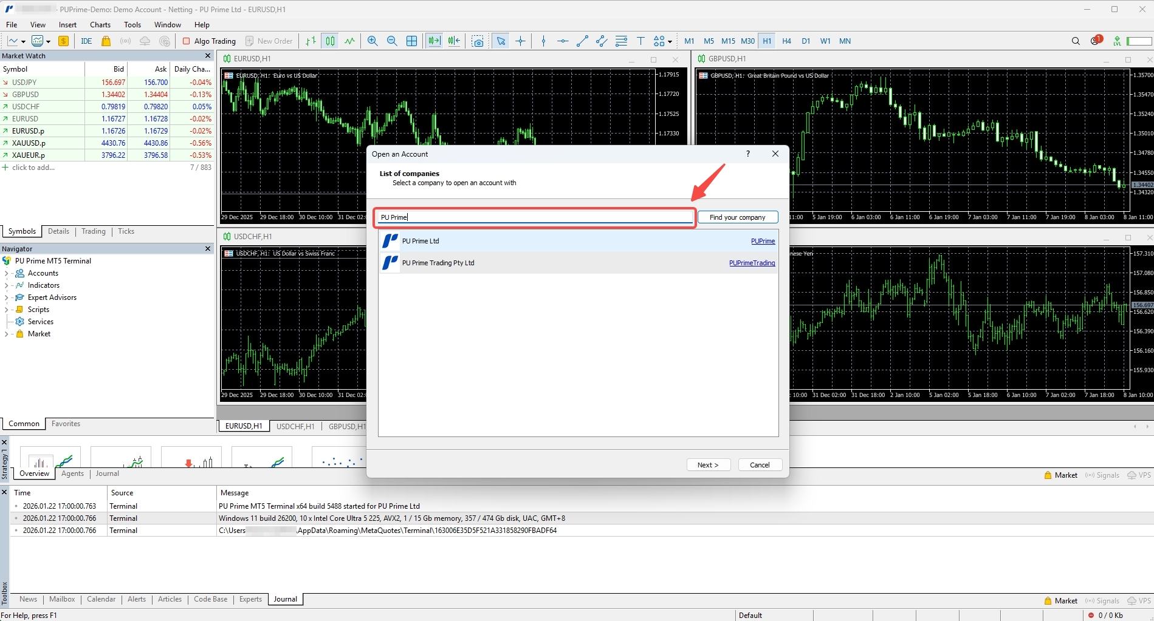Screen dimensions: 1154x621
Task: Open the MetaEditor IDE
Action: click(86, 41)
